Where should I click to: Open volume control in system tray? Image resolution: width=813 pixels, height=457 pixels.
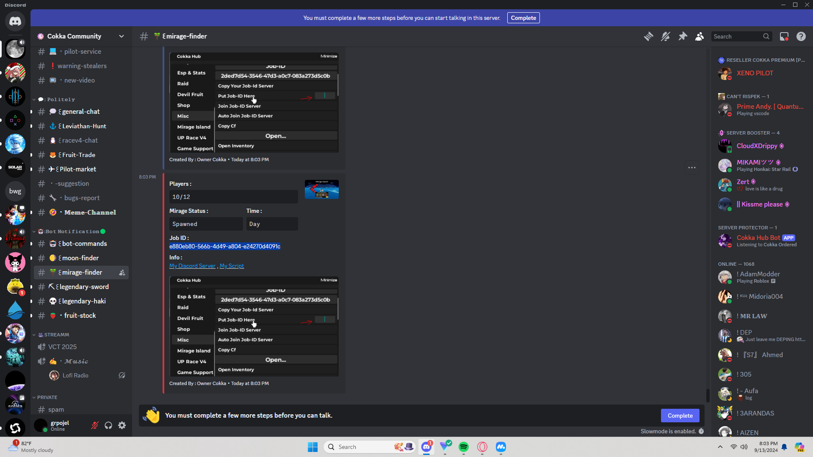744,447
